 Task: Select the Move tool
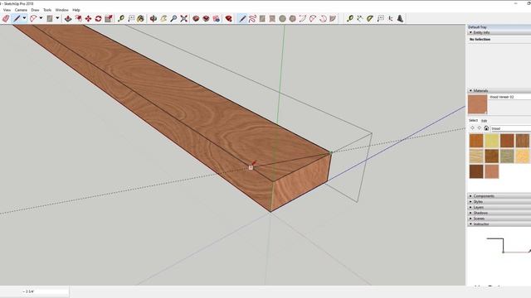click(x=89, y=18)
